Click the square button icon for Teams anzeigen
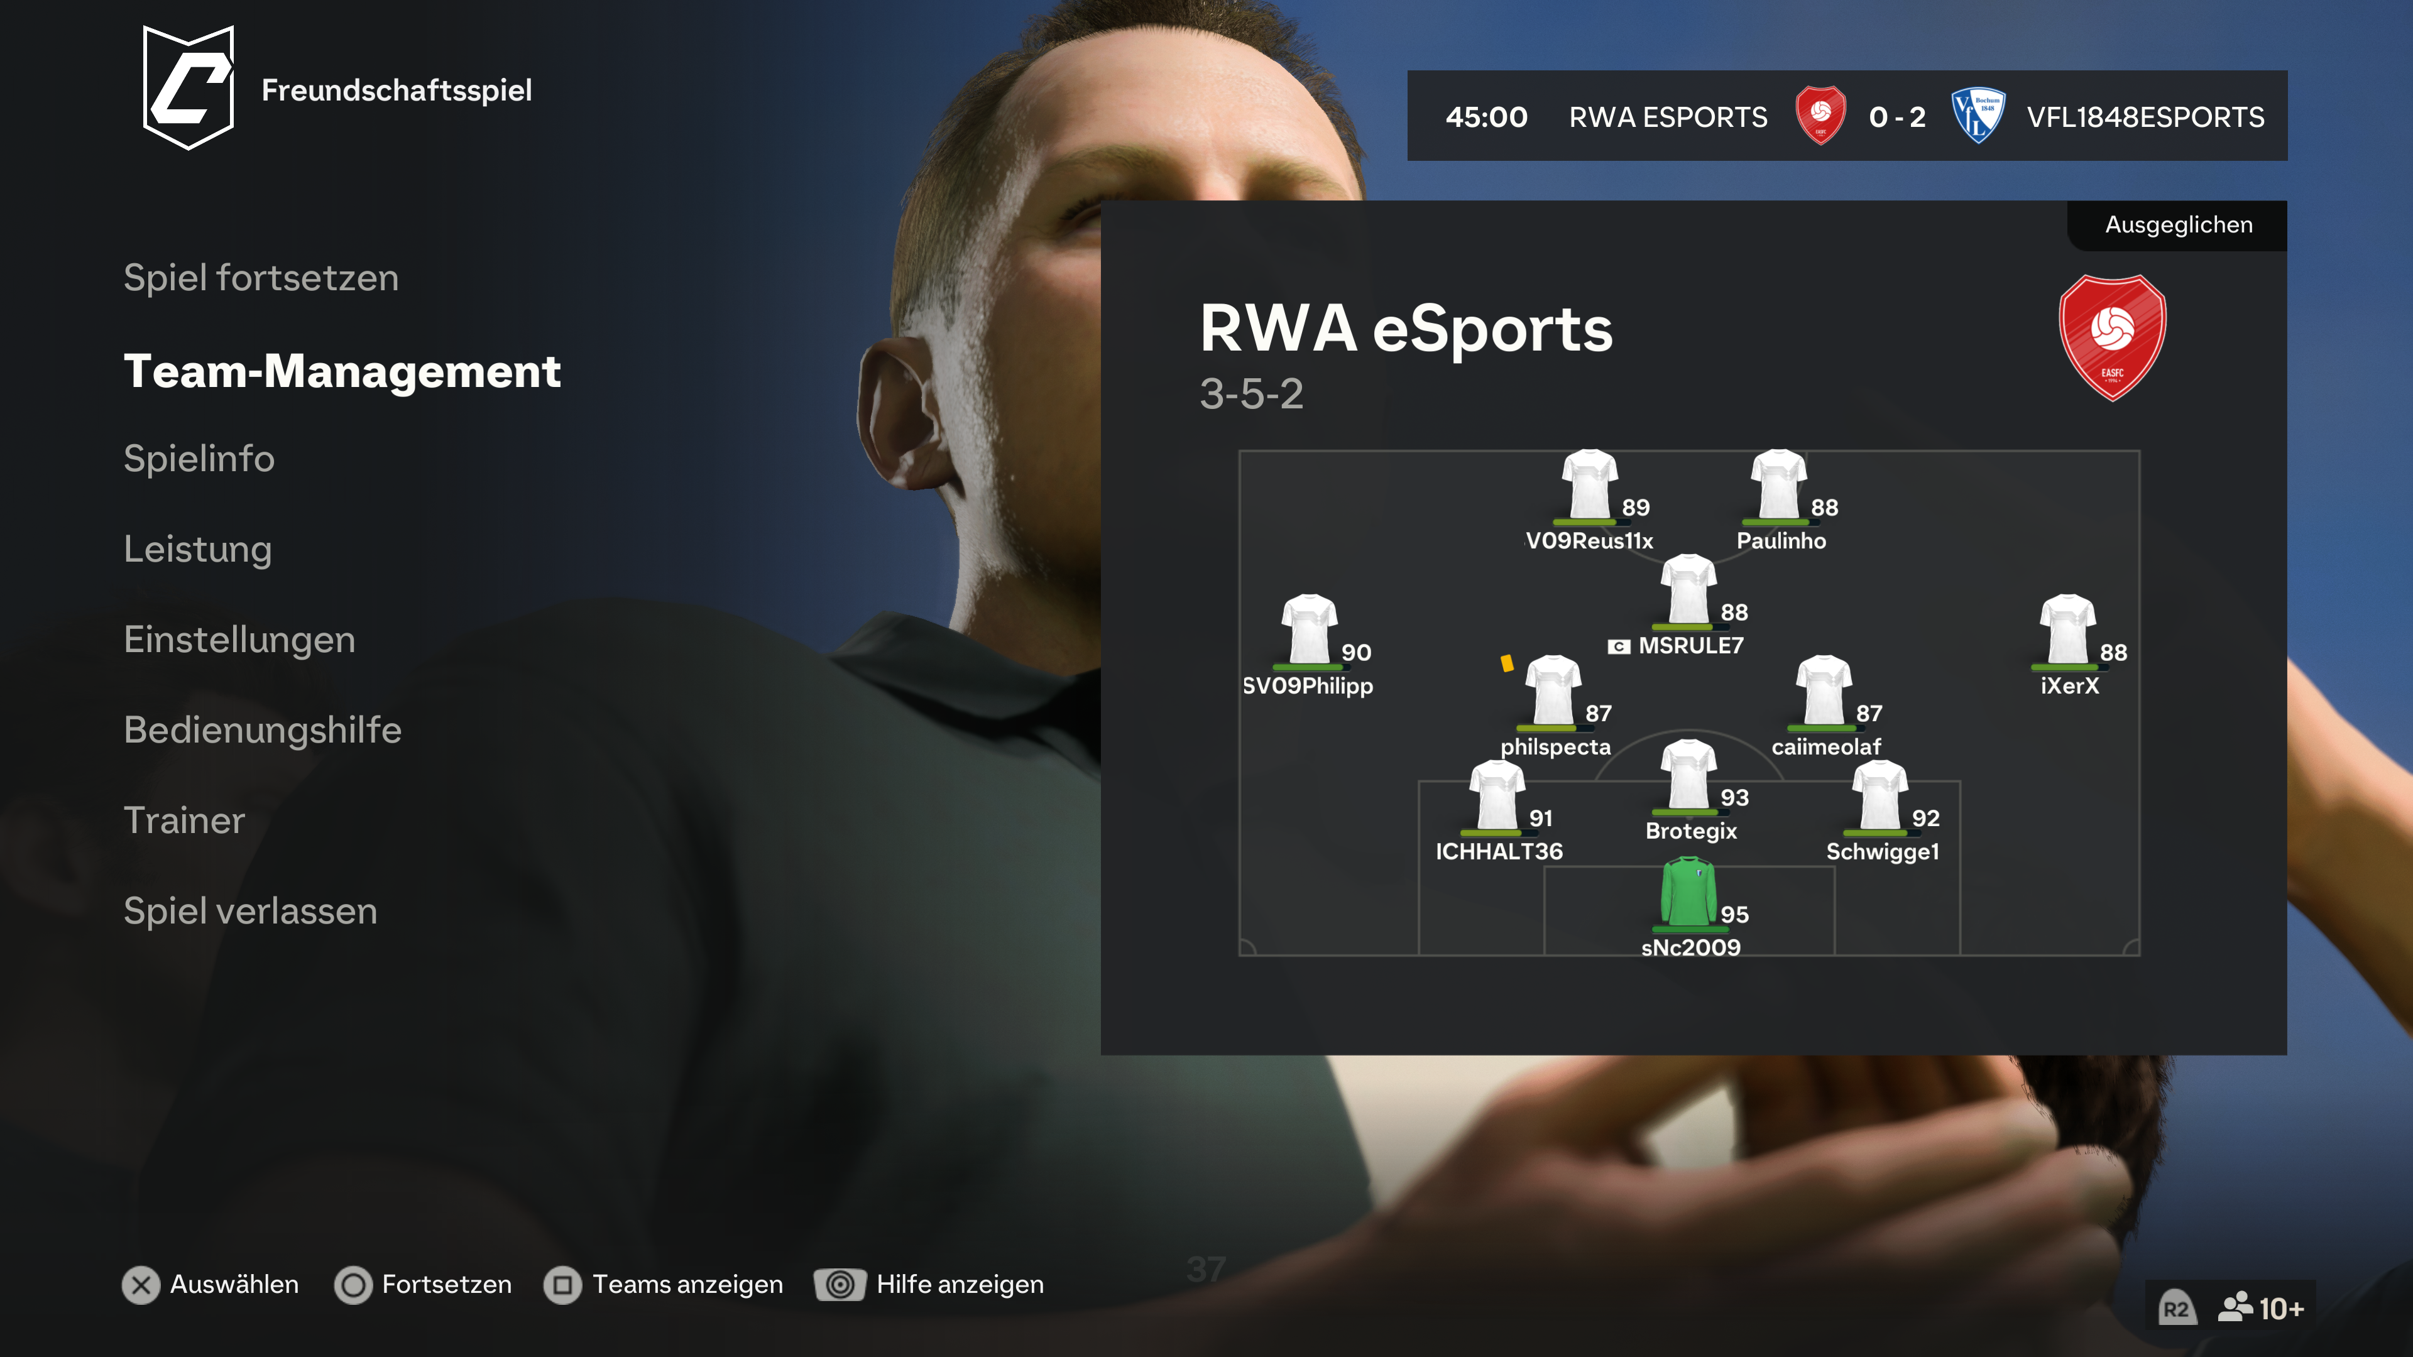The width and height of the screenshot is (2413, 1357). click(562, 1285)
